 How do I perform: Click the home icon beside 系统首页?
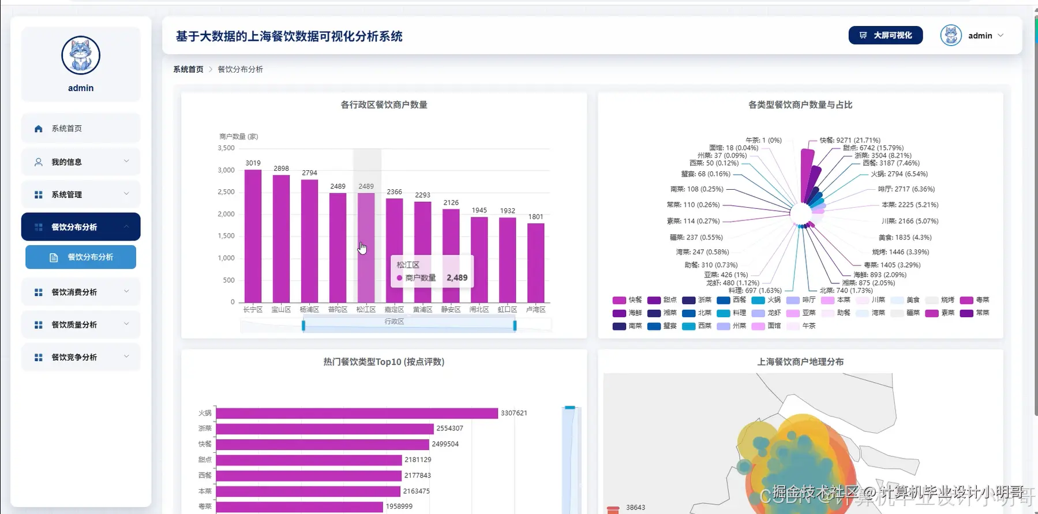pyautogui.click(x=38, y=129)
